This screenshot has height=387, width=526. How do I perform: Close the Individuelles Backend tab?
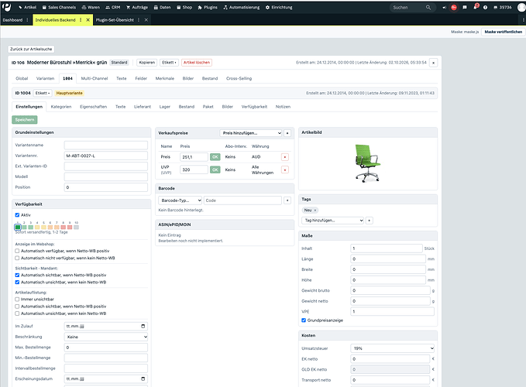(x=88, y=20)
